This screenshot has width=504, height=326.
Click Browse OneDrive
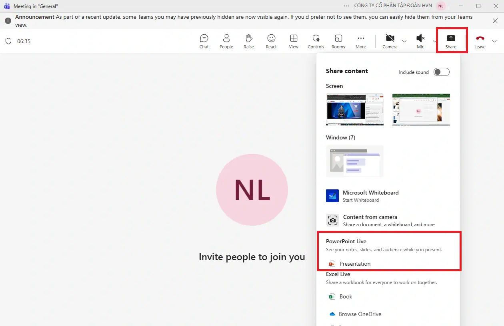360,314
